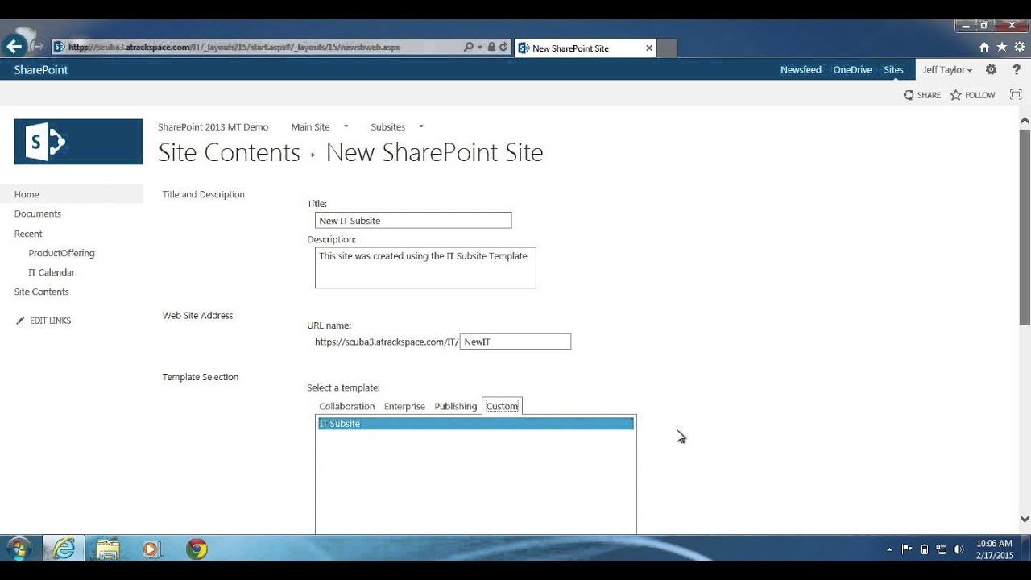Image resolution: width=1031 pixels, height=580 pixels.
Task: Open SharePoint Help question mark
Action: (1017, 70)
